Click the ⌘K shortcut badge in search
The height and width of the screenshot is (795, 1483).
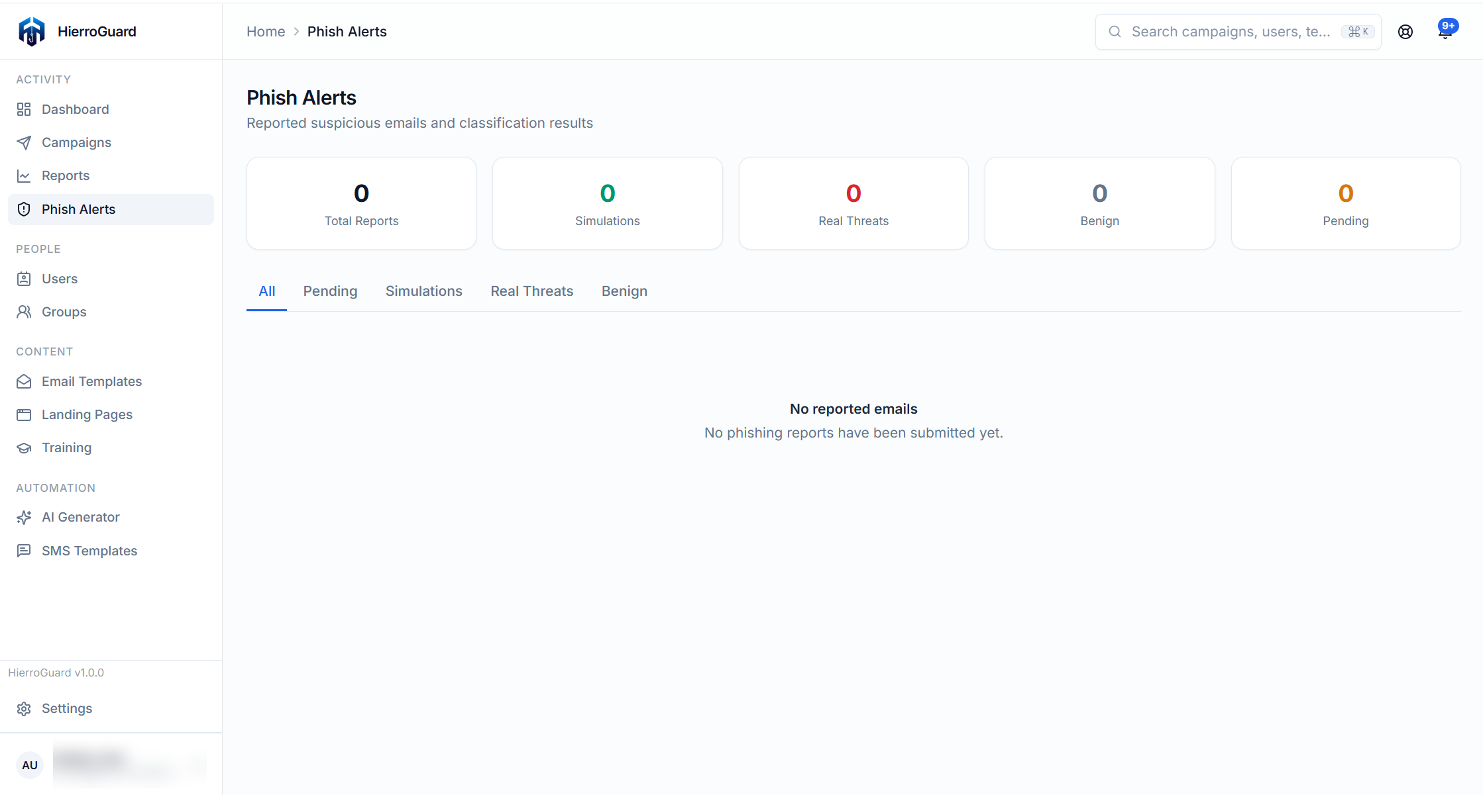(x=1358, y=32)
